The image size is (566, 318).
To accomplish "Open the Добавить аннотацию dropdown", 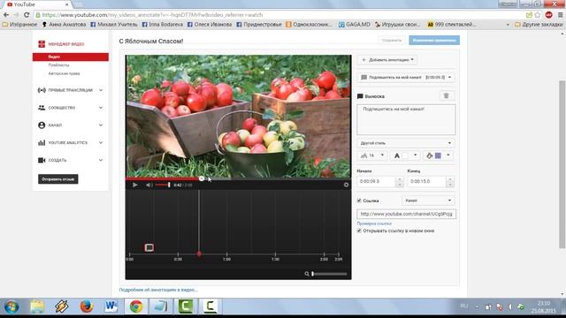I will [387, 60].
